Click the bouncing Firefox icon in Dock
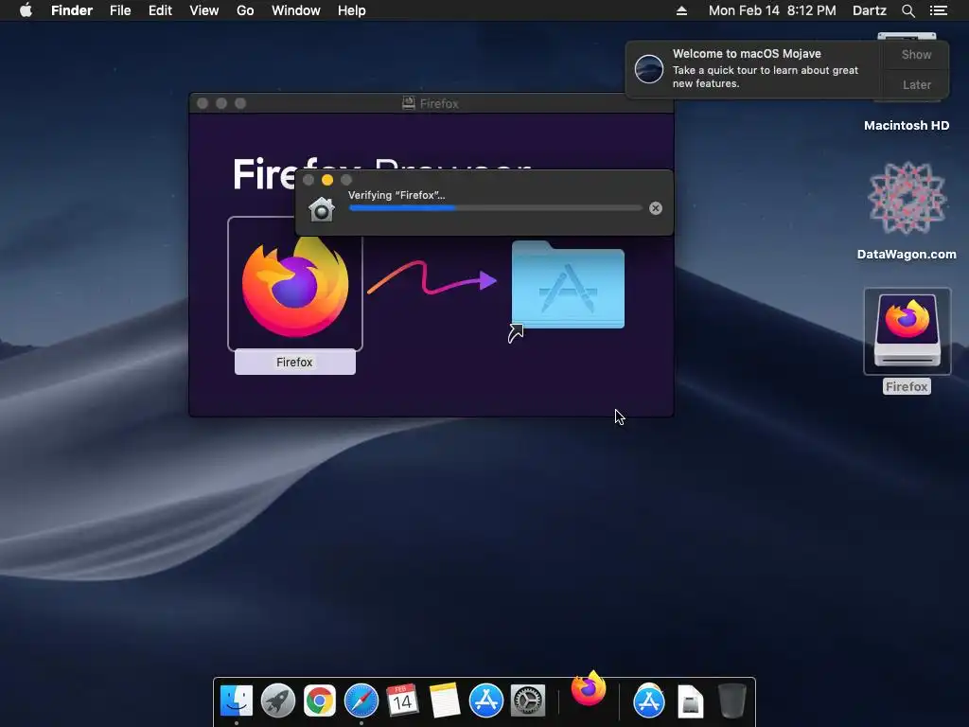 point(589,688)
